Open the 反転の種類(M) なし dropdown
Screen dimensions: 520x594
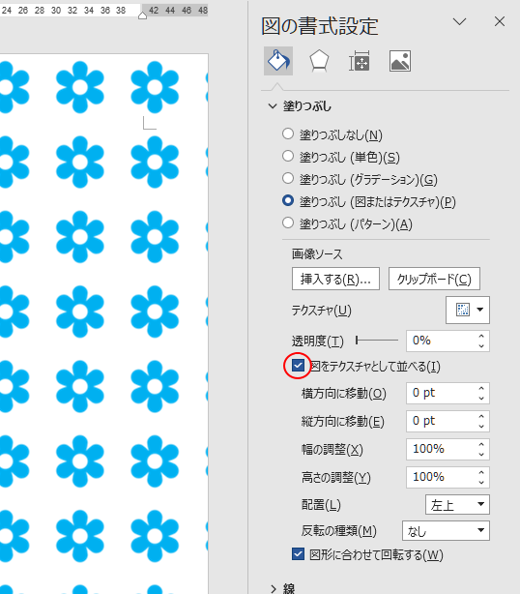446,530
